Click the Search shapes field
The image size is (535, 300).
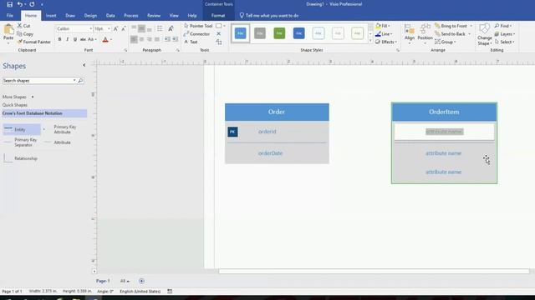tap(38, 81)
